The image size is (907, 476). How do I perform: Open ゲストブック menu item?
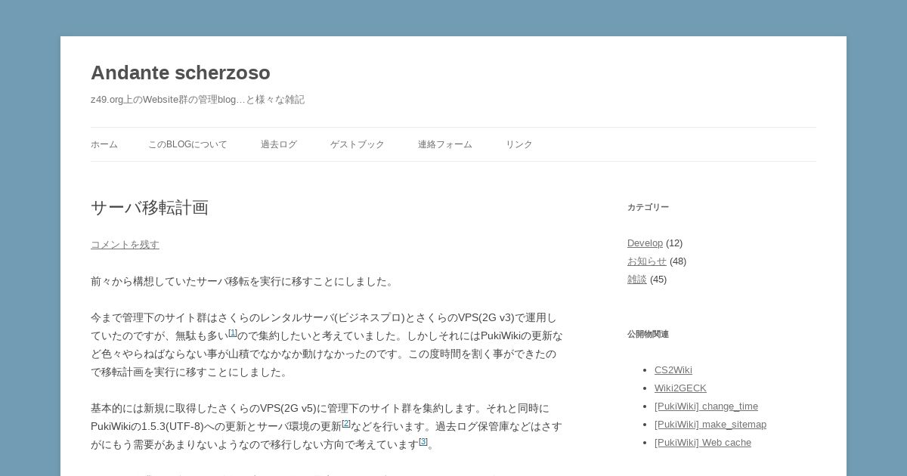pos(358,144)
